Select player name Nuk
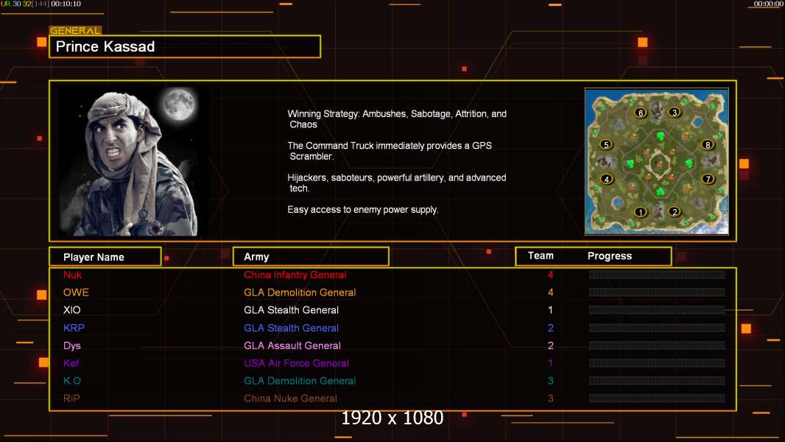 pos(72,275)
